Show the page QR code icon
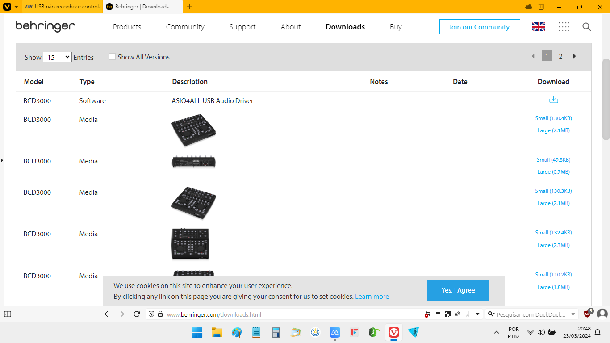 coord(448,314)
